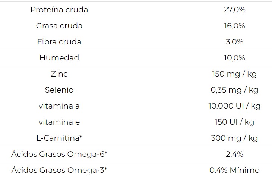Select the 3.0% fiber value
This screenshot has height=181, width=272.
[234, 42]
